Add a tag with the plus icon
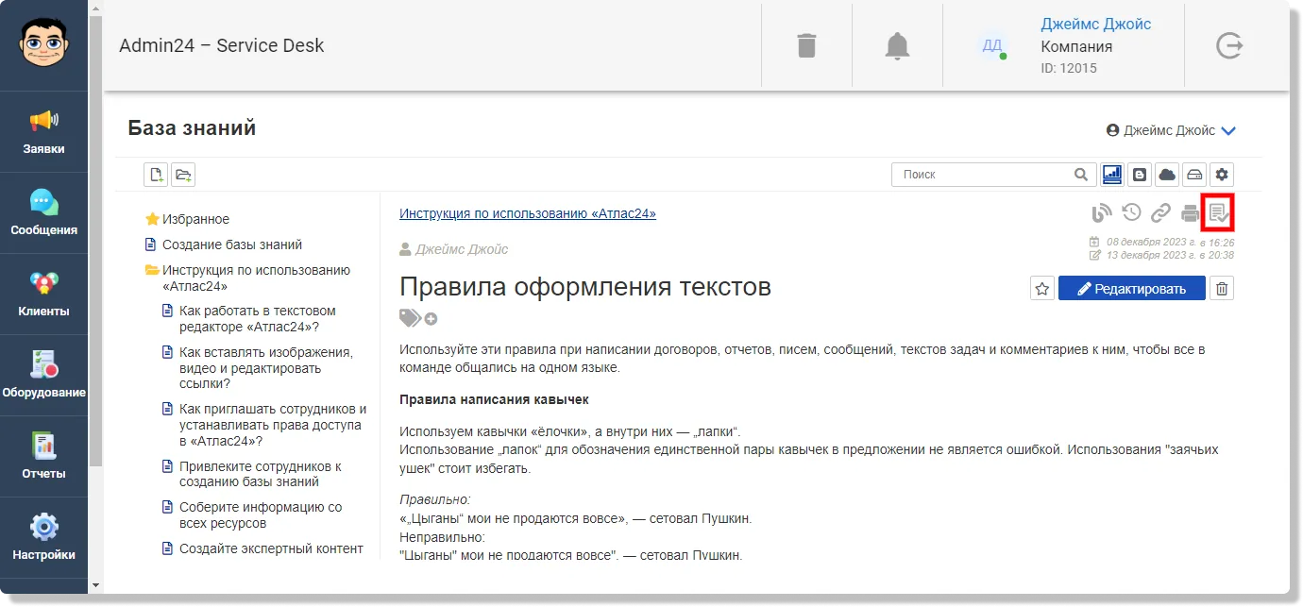The width and height of the screenshot is (1303, 607). tap(431, 319)
